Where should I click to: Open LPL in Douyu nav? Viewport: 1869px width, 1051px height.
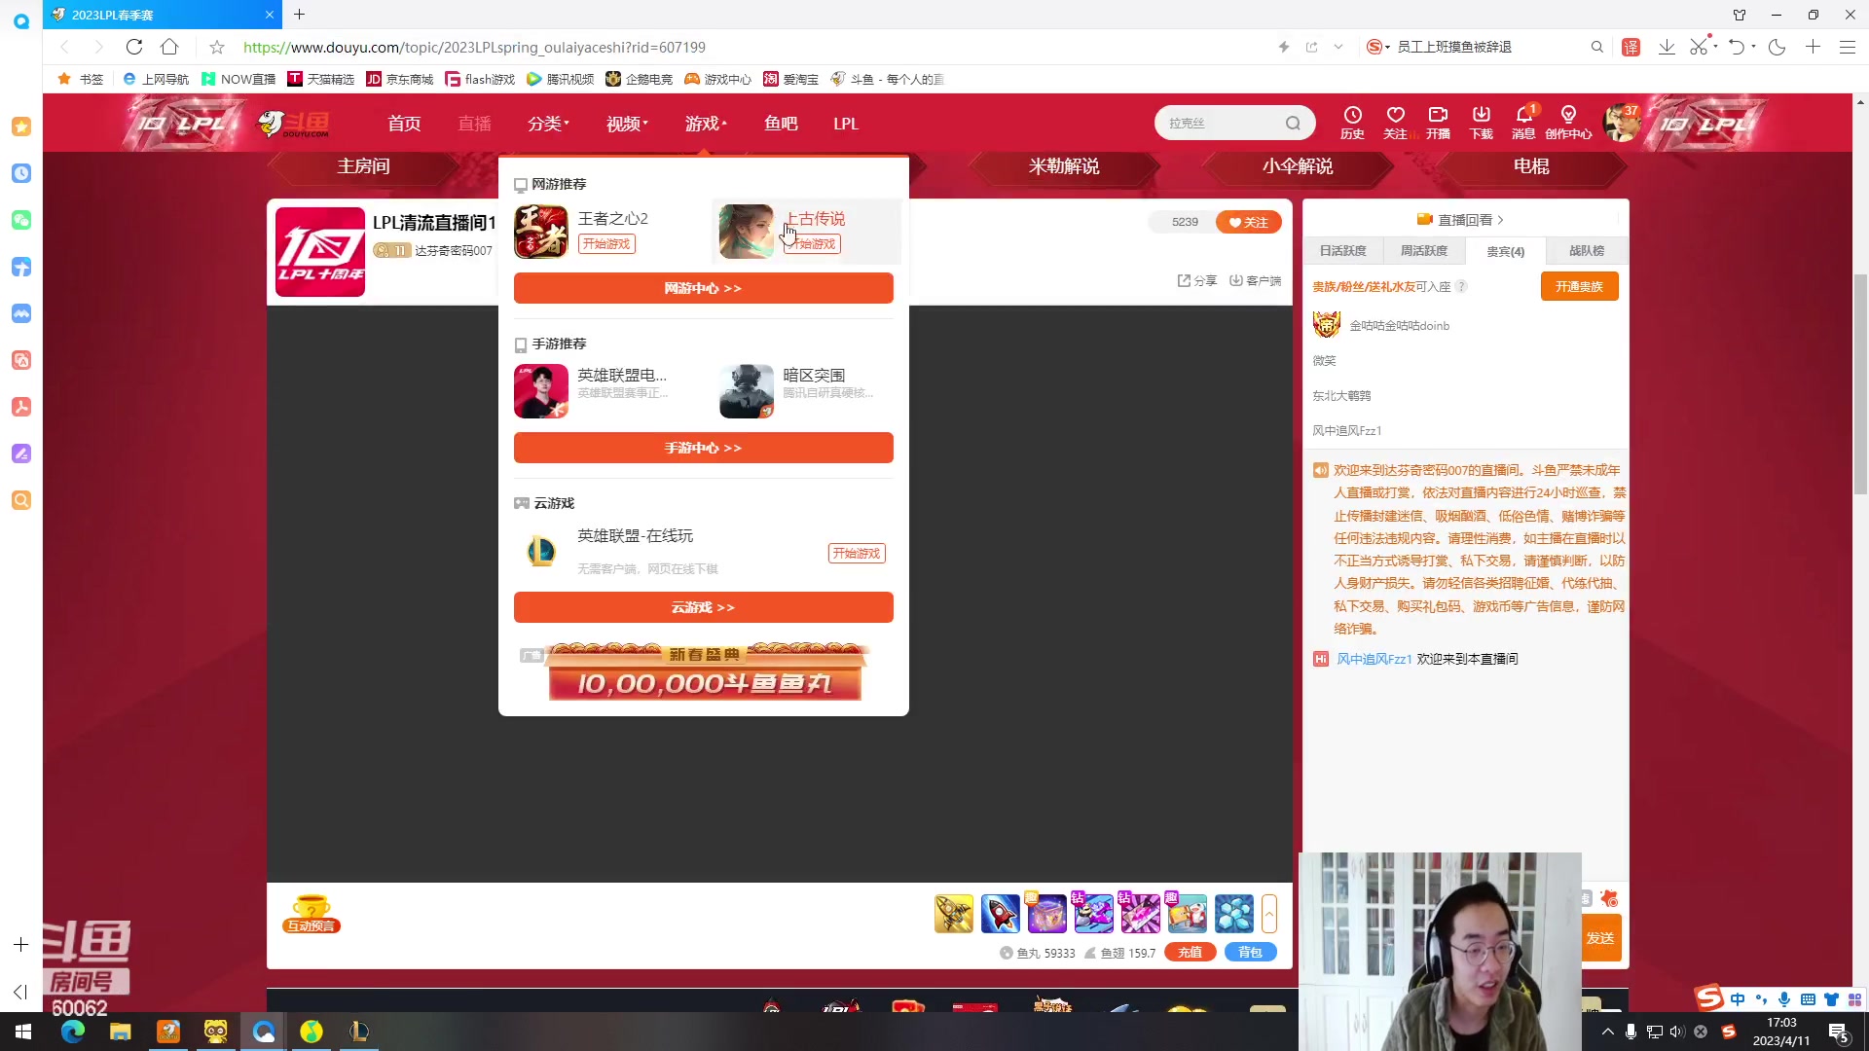[846, 124]
